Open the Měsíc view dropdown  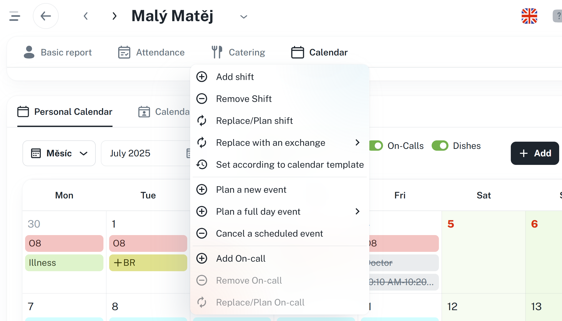(x=59, y=153)
